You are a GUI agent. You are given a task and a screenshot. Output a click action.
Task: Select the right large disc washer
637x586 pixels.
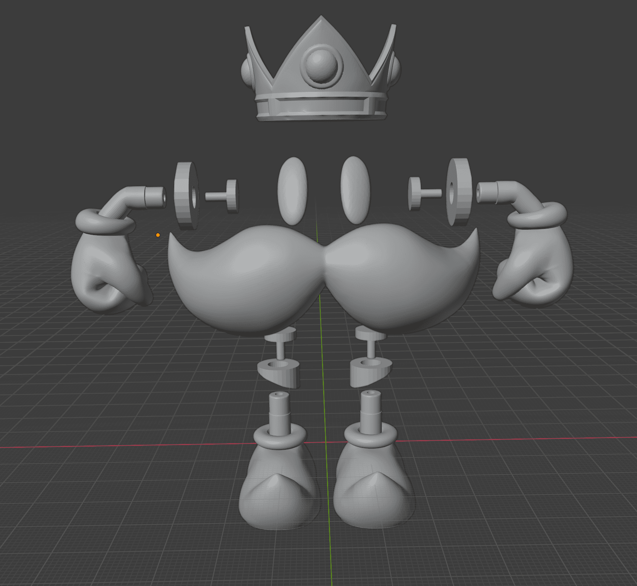(x=459, y=191)
